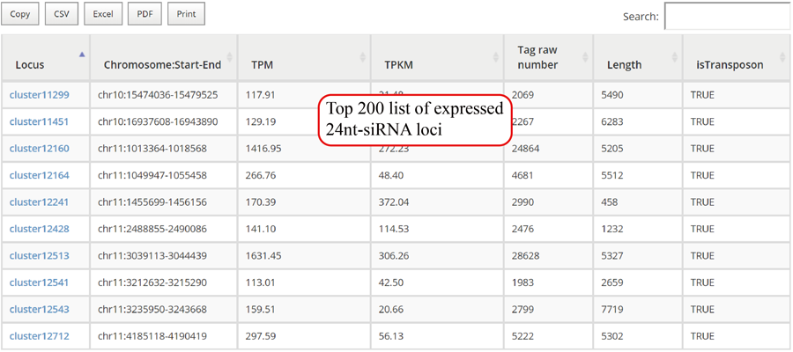Open the cluster11299 locus link
The image size is (793, 352).
(x=39, y=94)
